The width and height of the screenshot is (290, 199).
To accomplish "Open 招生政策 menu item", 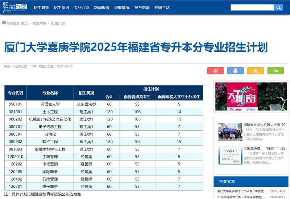I will pos(41,8).
